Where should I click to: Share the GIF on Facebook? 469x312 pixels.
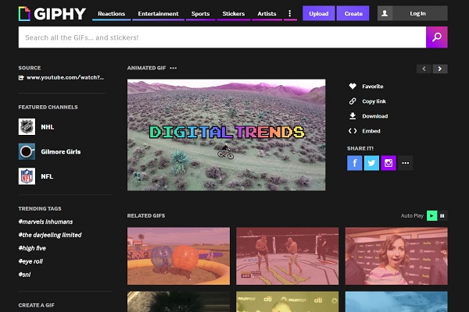click(354, 163)
